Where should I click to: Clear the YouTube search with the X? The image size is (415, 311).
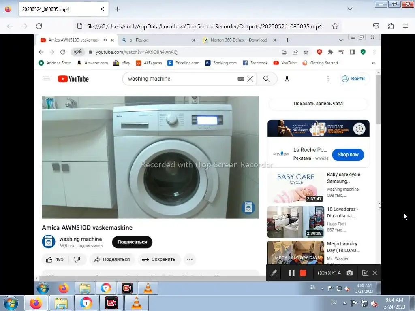(x=250, y=79)
